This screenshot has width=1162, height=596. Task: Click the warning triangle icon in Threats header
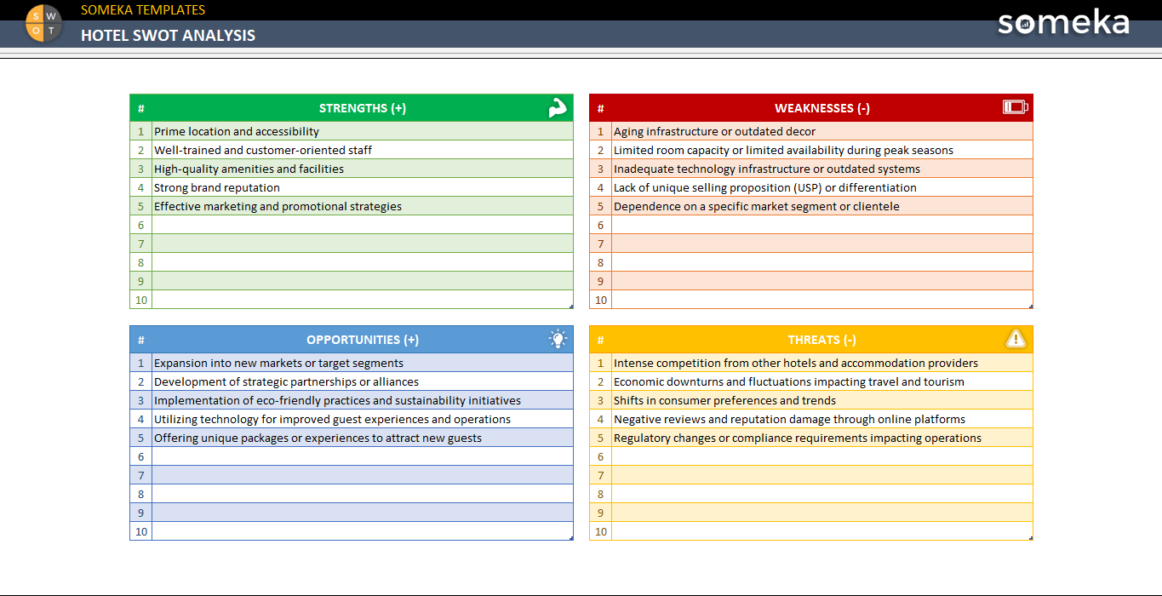click(x=1016, y=339)
